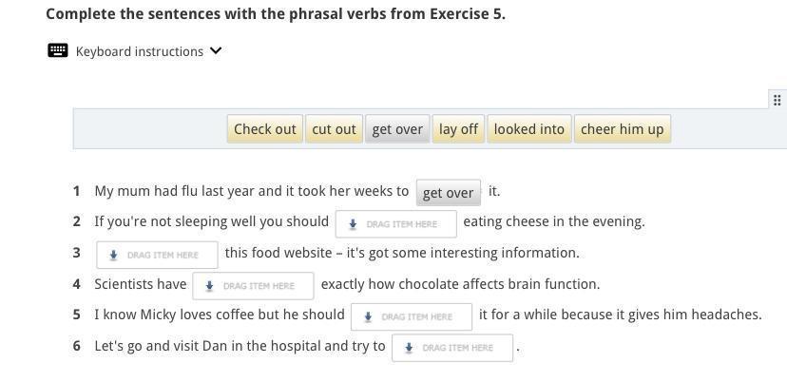The width and height of the screenshot is (787, 382).
Task: Select the 'Check out' word tile
Action: click(x=265, y=129)
